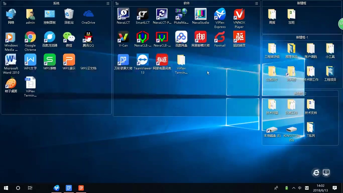Launch SmartLCT from the 软件 box
Screen dimensions: 343x193
click(x=143, y=14)
